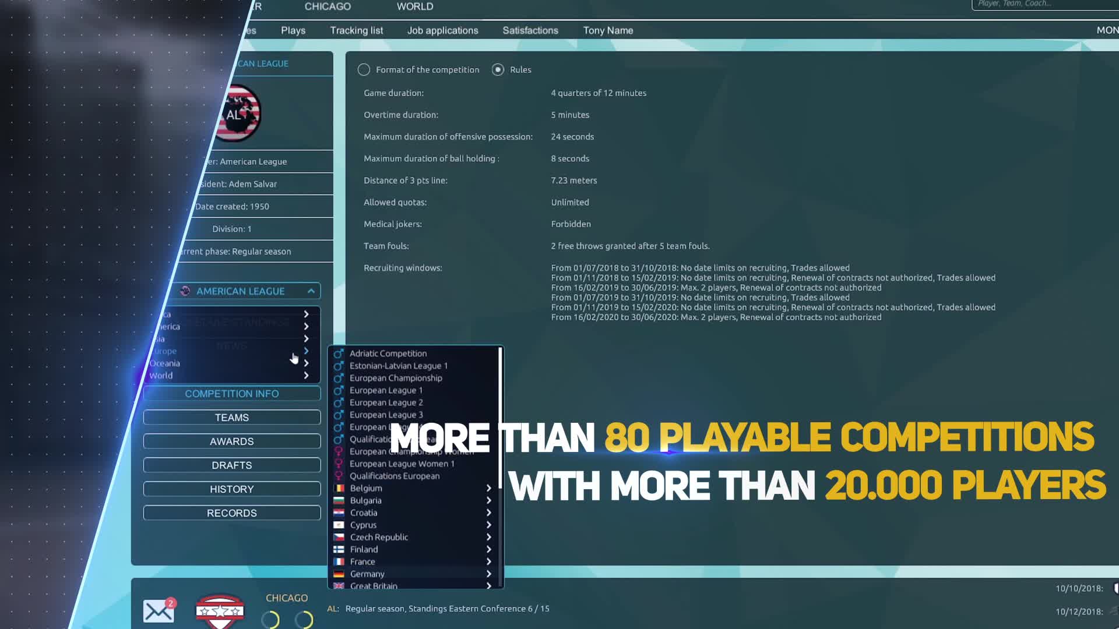This screenshot has height=629, width=1119.
Task: Select the Rules radio button
Action: tap(498, 70)
